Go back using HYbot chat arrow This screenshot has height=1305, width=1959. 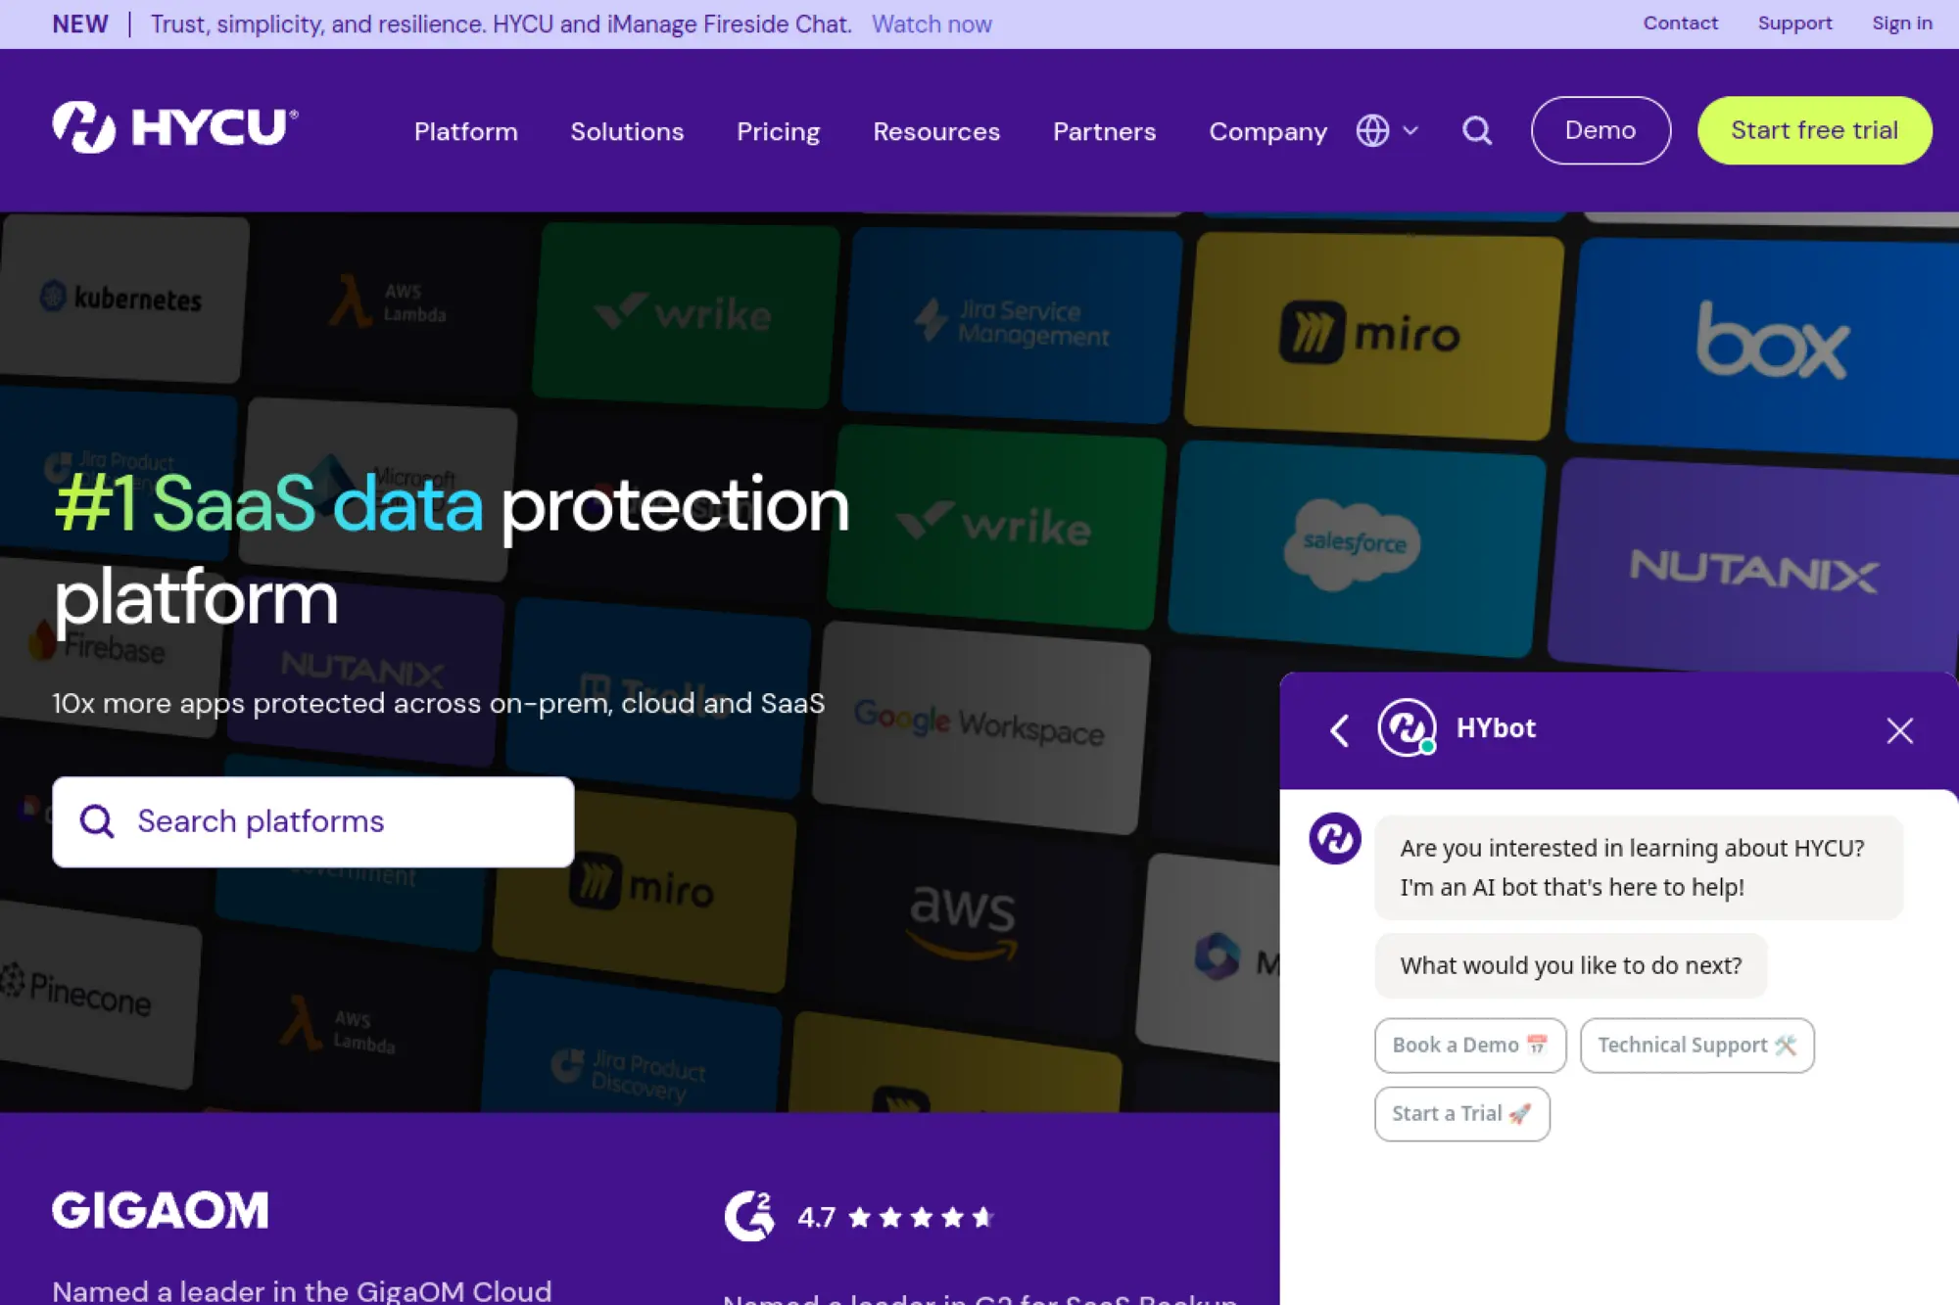(1339, 730)
